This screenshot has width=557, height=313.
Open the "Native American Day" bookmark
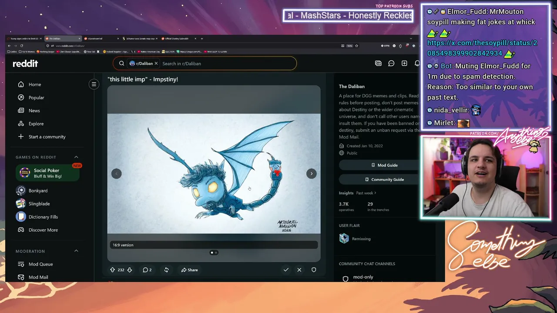point(149,52)
